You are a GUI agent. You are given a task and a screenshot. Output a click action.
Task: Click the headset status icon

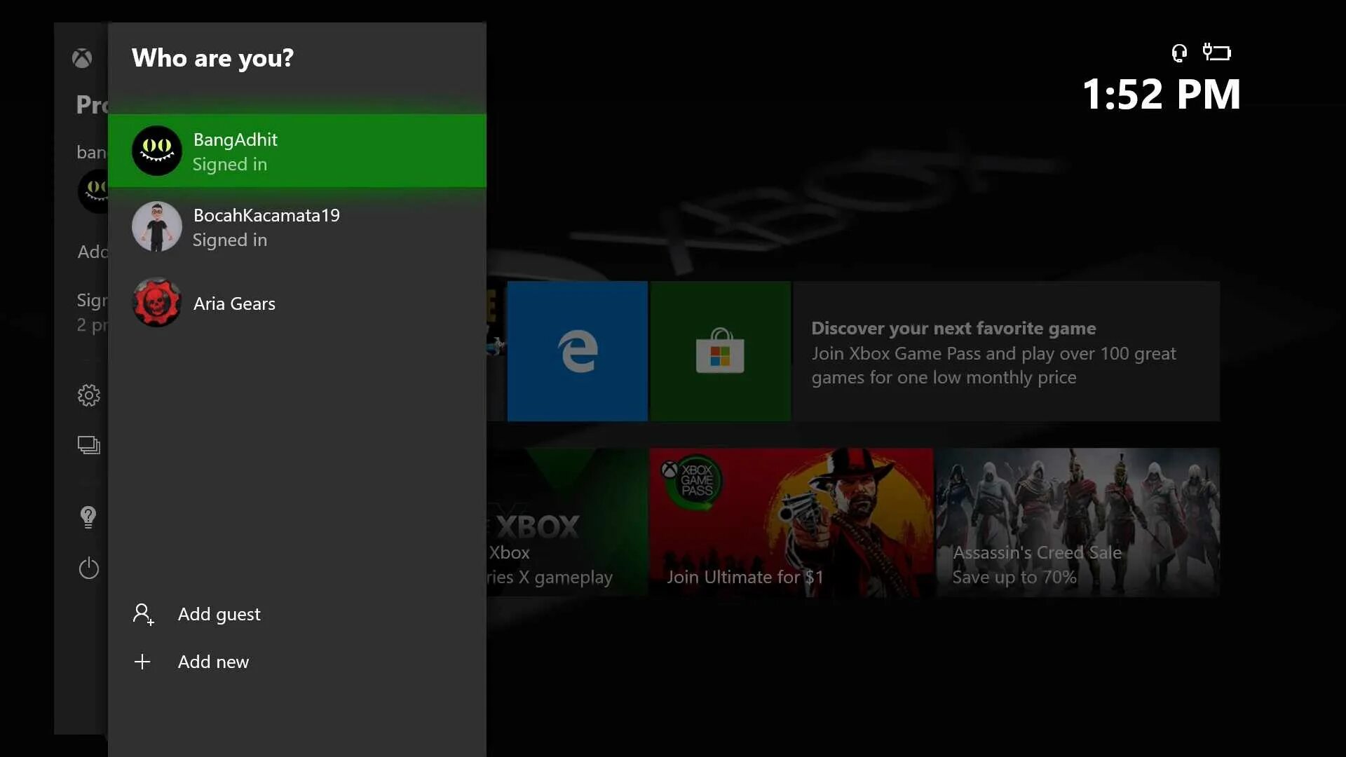(x=1179, y=53)
